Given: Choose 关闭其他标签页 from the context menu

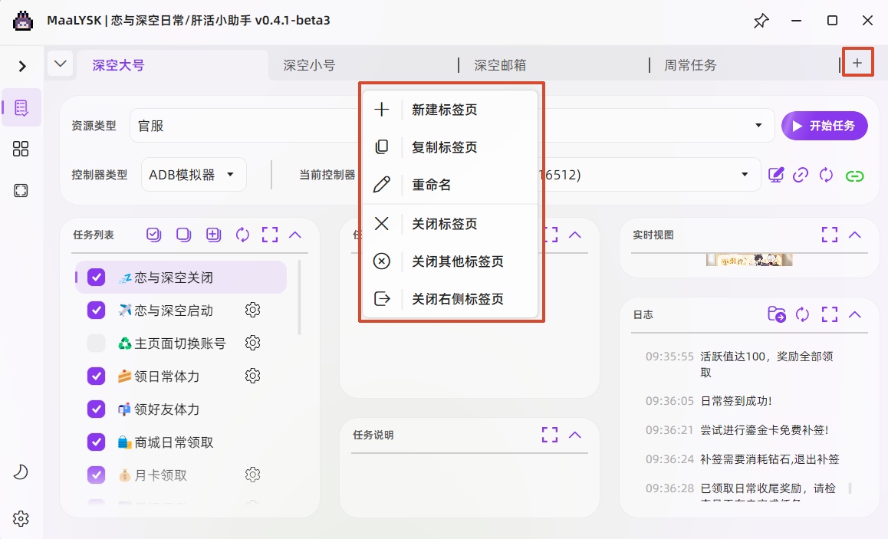Looking at the screenshot, I should (x=449, y=261).
